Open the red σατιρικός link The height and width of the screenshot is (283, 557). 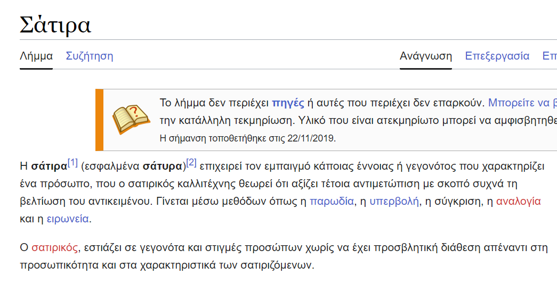coord(55,247)
